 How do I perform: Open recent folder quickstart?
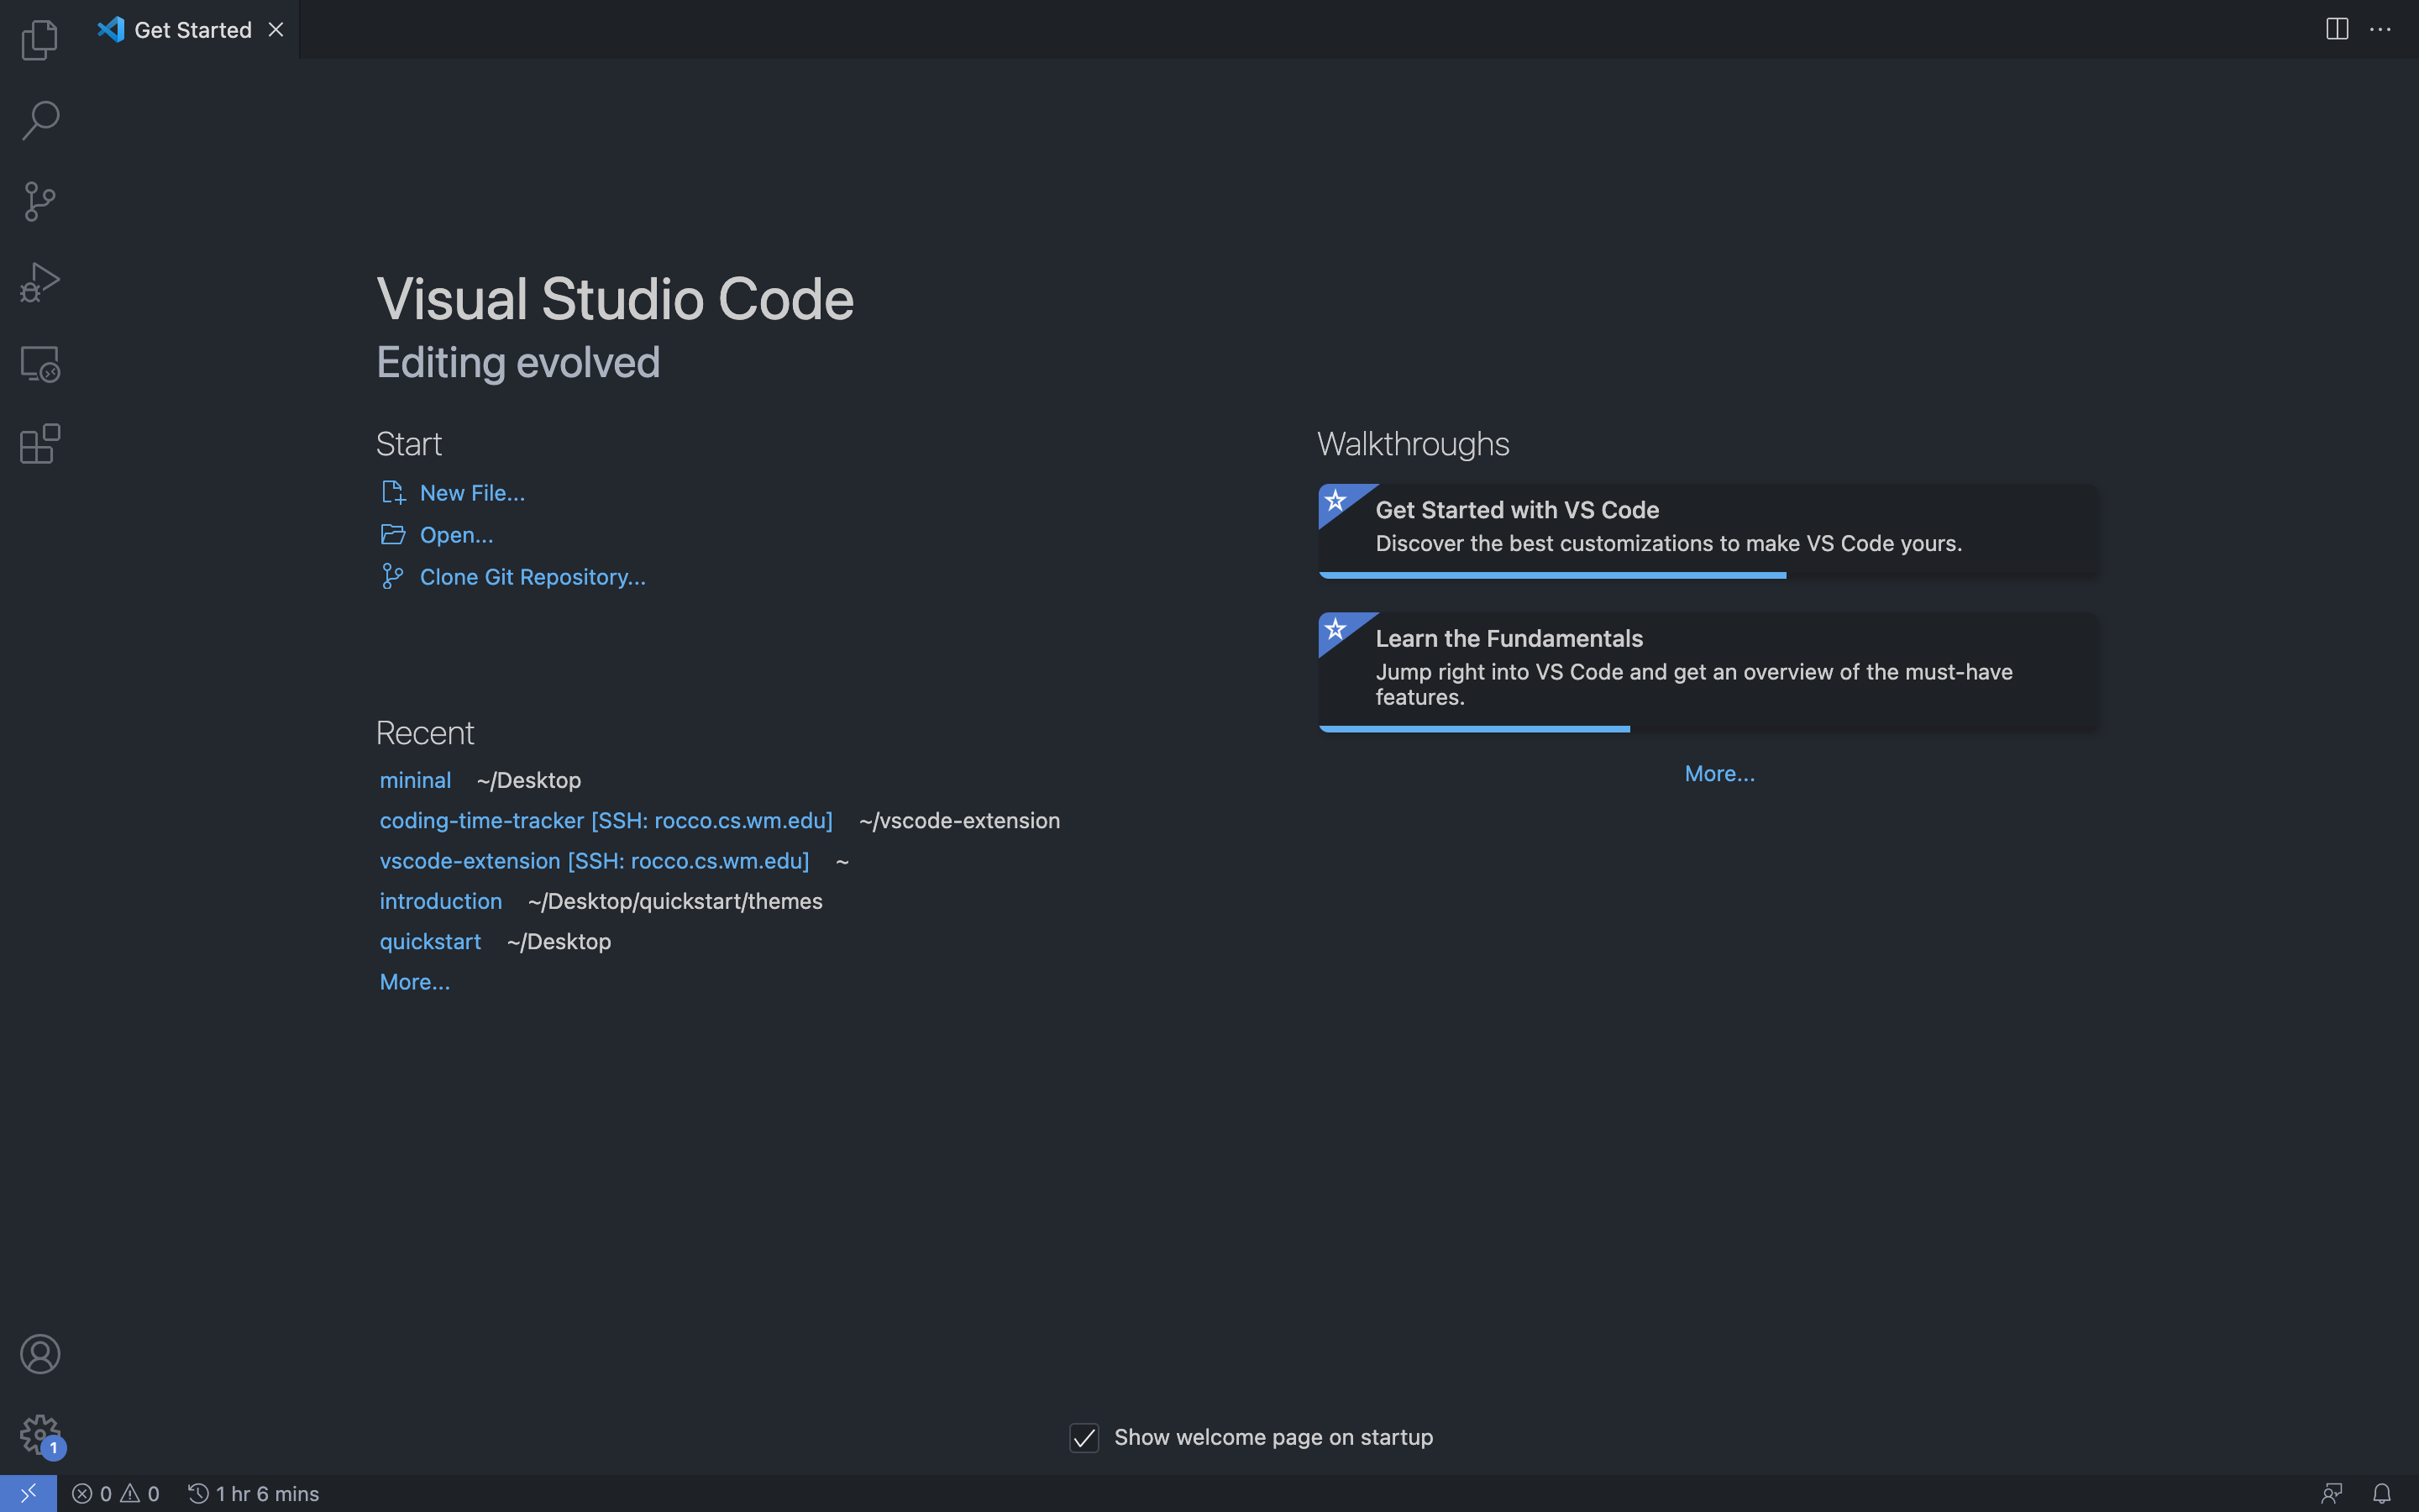click(x=430, y=941)
